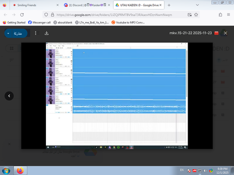
Task: Reload the current page
Action: [x=22, y=15]
